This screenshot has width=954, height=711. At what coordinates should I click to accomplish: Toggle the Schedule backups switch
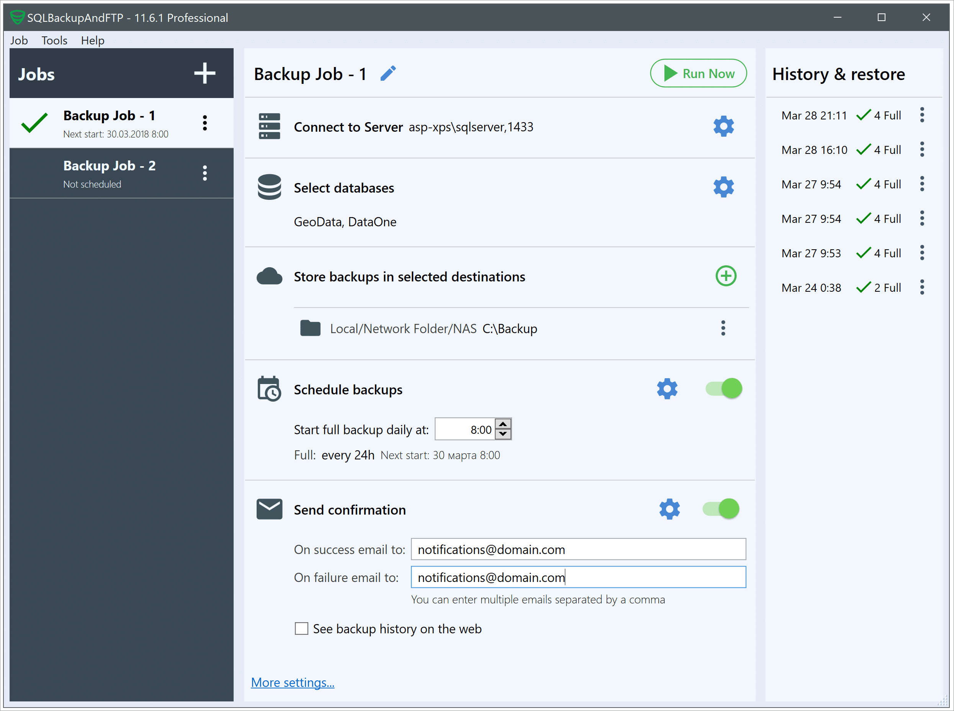(x=724, y=389)
